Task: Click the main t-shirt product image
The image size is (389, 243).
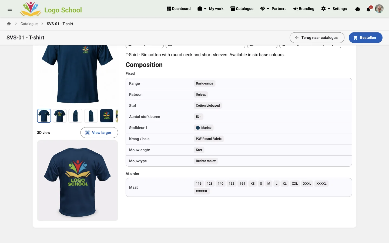Action: (78, 74)
